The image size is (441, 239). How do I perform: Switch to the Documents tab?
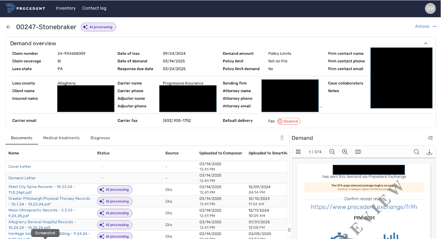[22, 138]
